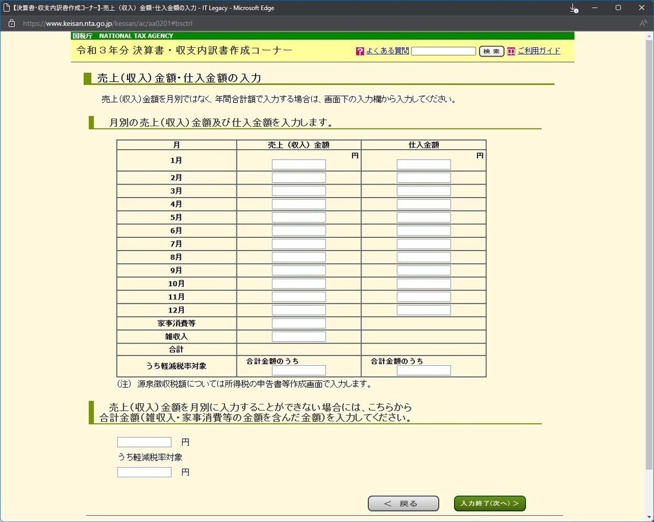
Task: Click the read aloud icon in address bar
Action: click(x=643, y=23)
